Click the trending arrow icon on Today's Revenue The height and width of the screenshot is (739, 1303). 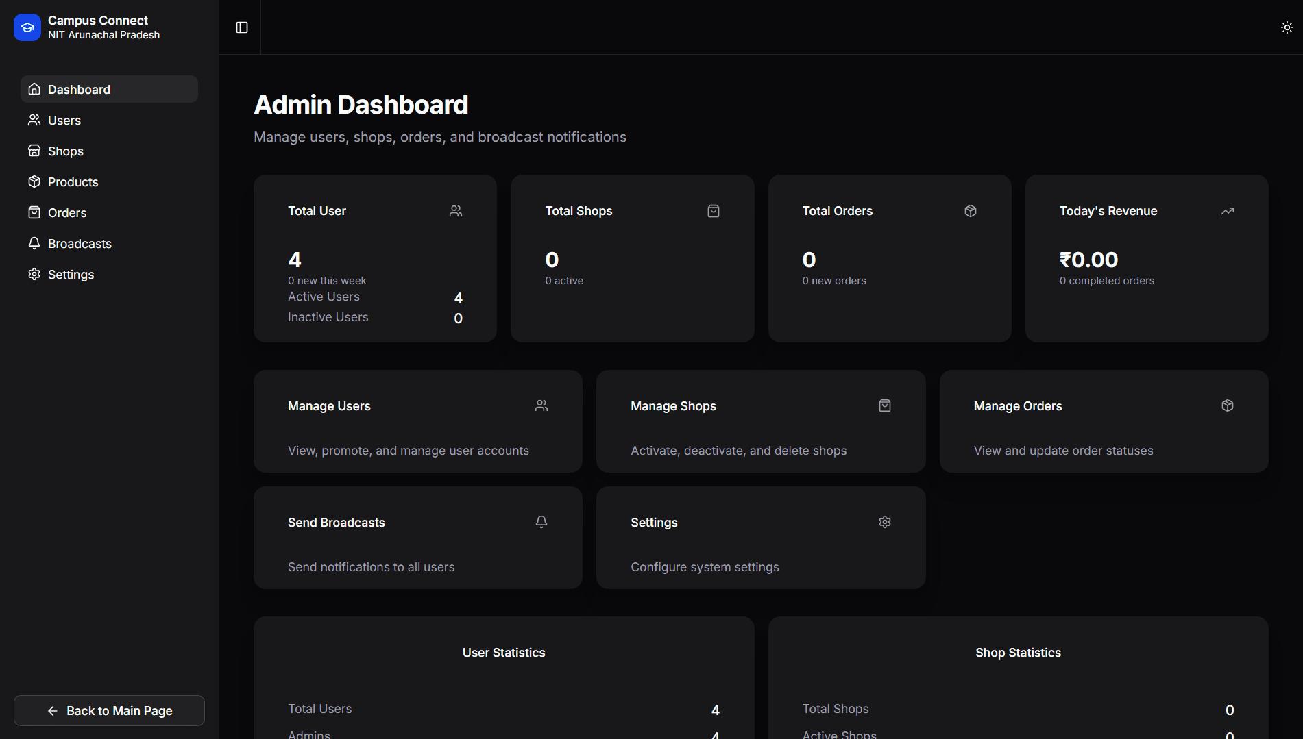click(x=1227, y=211)
